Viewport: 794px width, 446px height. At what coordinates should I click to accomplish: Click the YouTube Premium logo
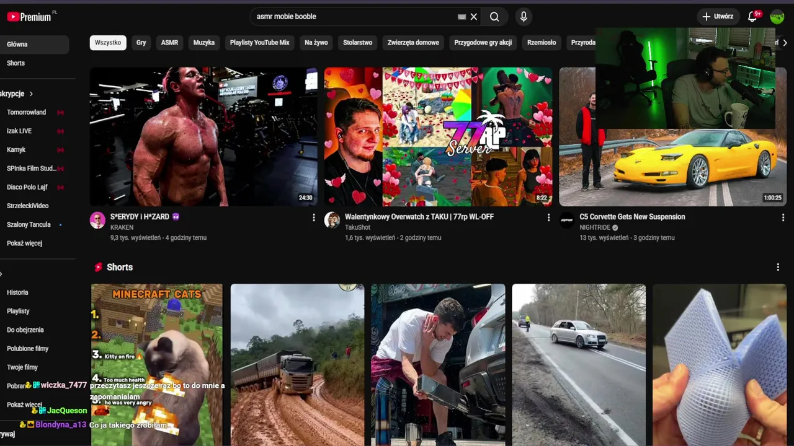(29, 17)
